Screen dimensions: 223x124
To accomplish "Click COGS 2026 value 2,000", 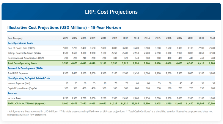I will tap(65, 48).
